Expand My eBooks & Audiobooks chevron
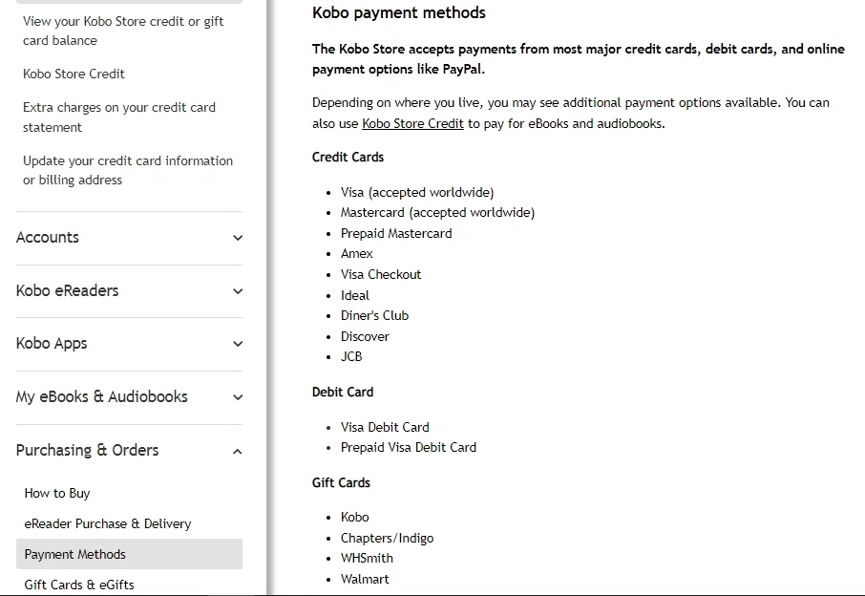 click(x=238, y=397)
